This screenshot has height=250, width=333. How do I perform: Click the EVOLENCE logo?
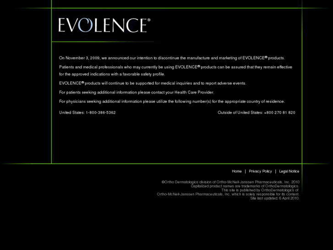point(104,25)
